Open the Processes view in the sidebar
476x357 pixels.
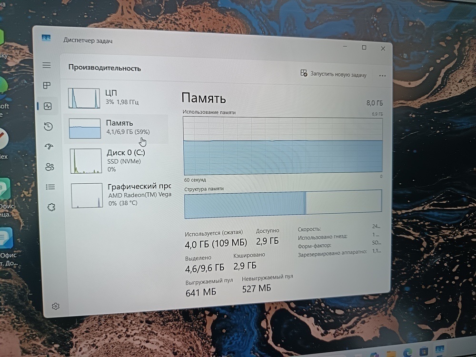click(x=46, y=86)
